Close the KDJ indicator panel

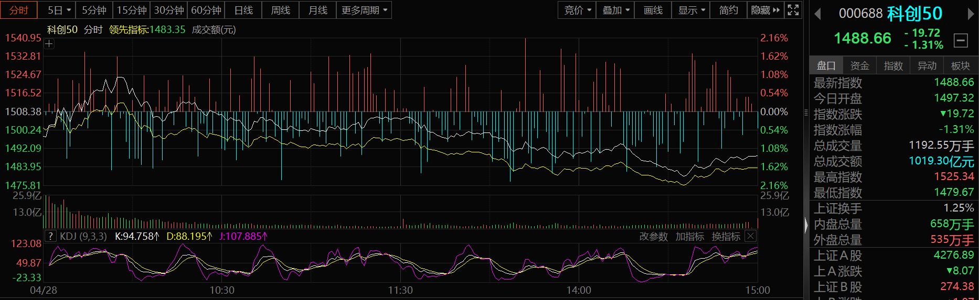tap(750, 236)
